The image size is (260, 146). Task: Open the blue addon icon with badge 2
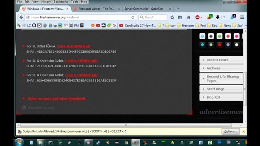(233, 17)
